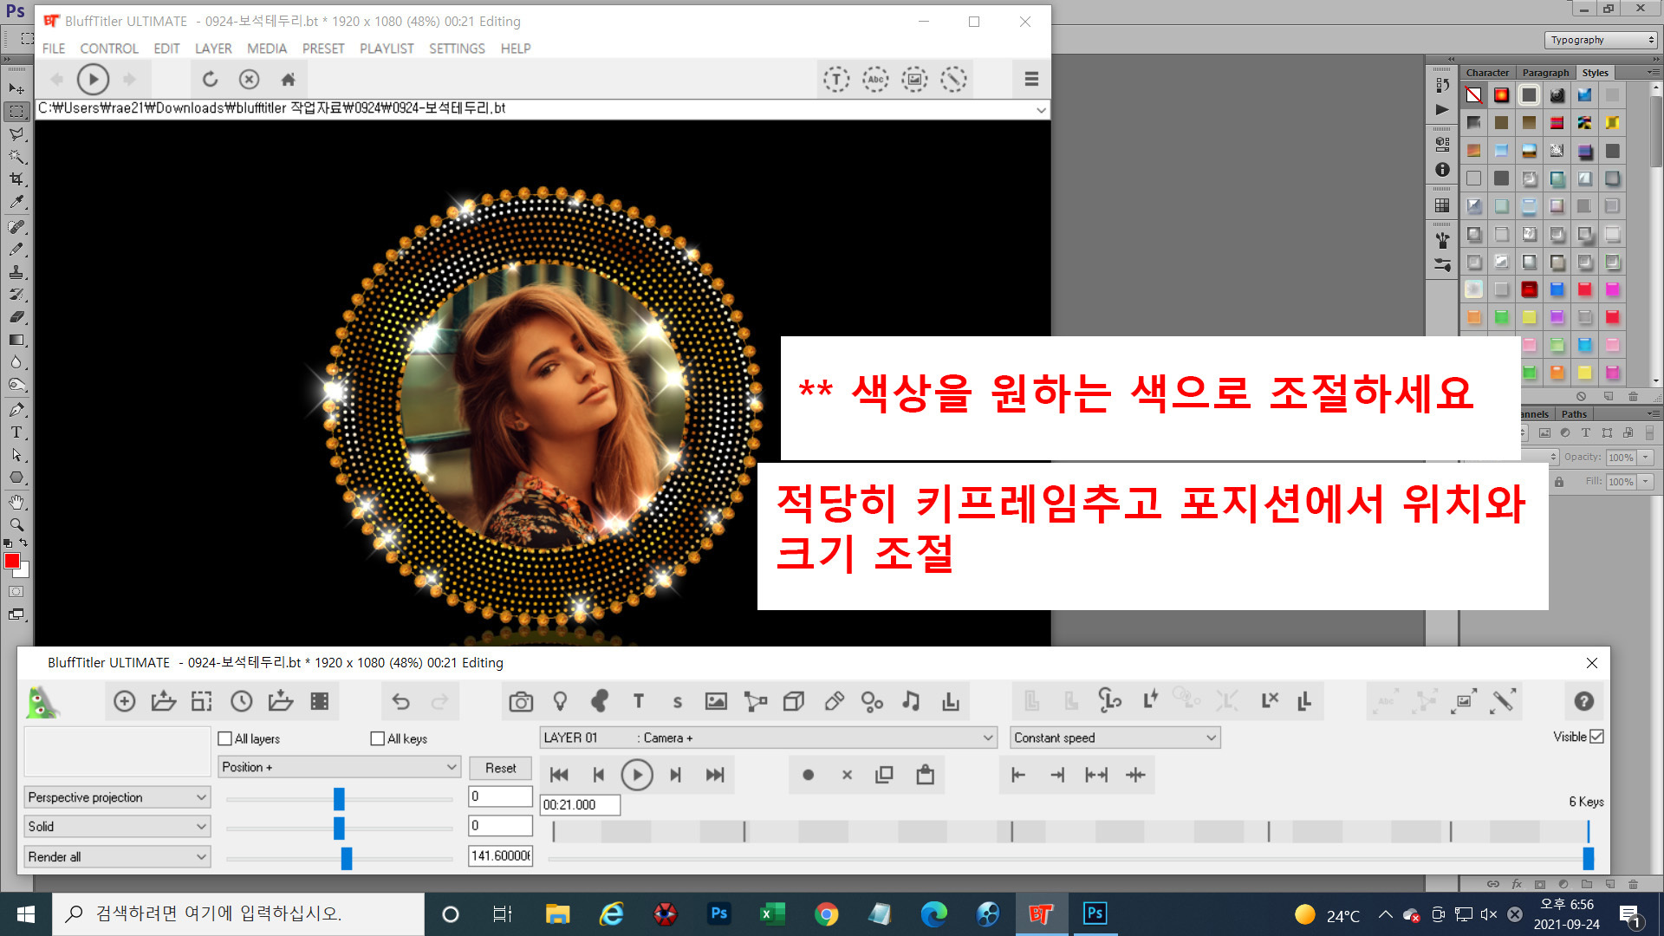Click the Reset button
This screenshot has height=936, width=1664.
pyautogui.click(x=500, y=768)
